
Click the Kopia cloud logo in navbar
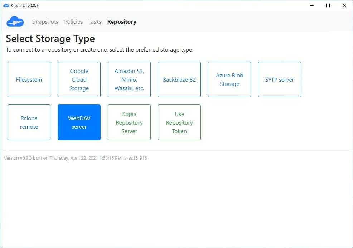point(15,22)
